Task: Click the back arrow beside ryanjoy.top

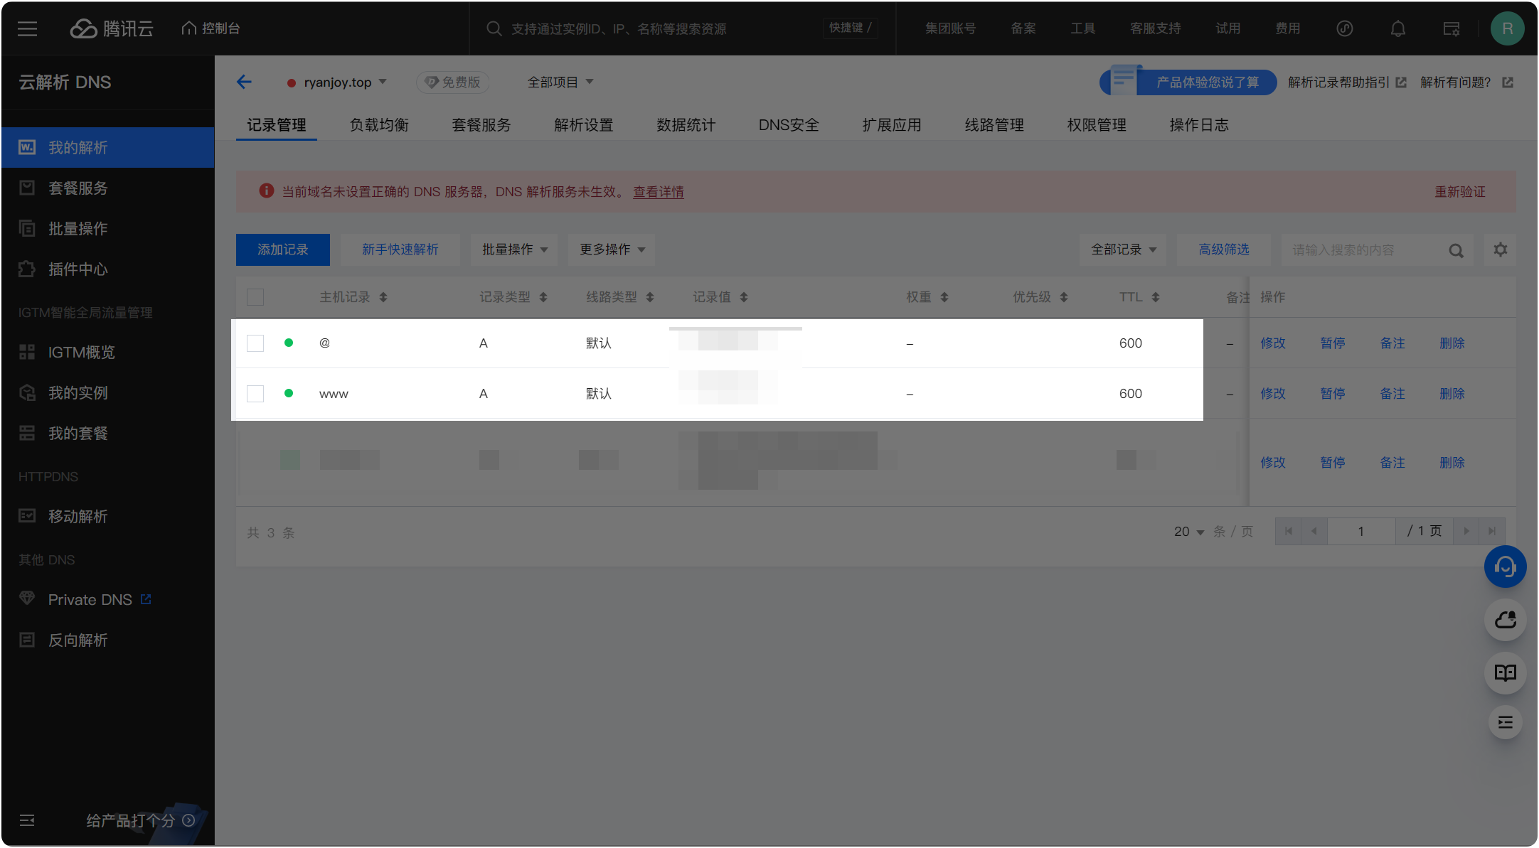Action: pyautogui.click(x=244, y=82)
